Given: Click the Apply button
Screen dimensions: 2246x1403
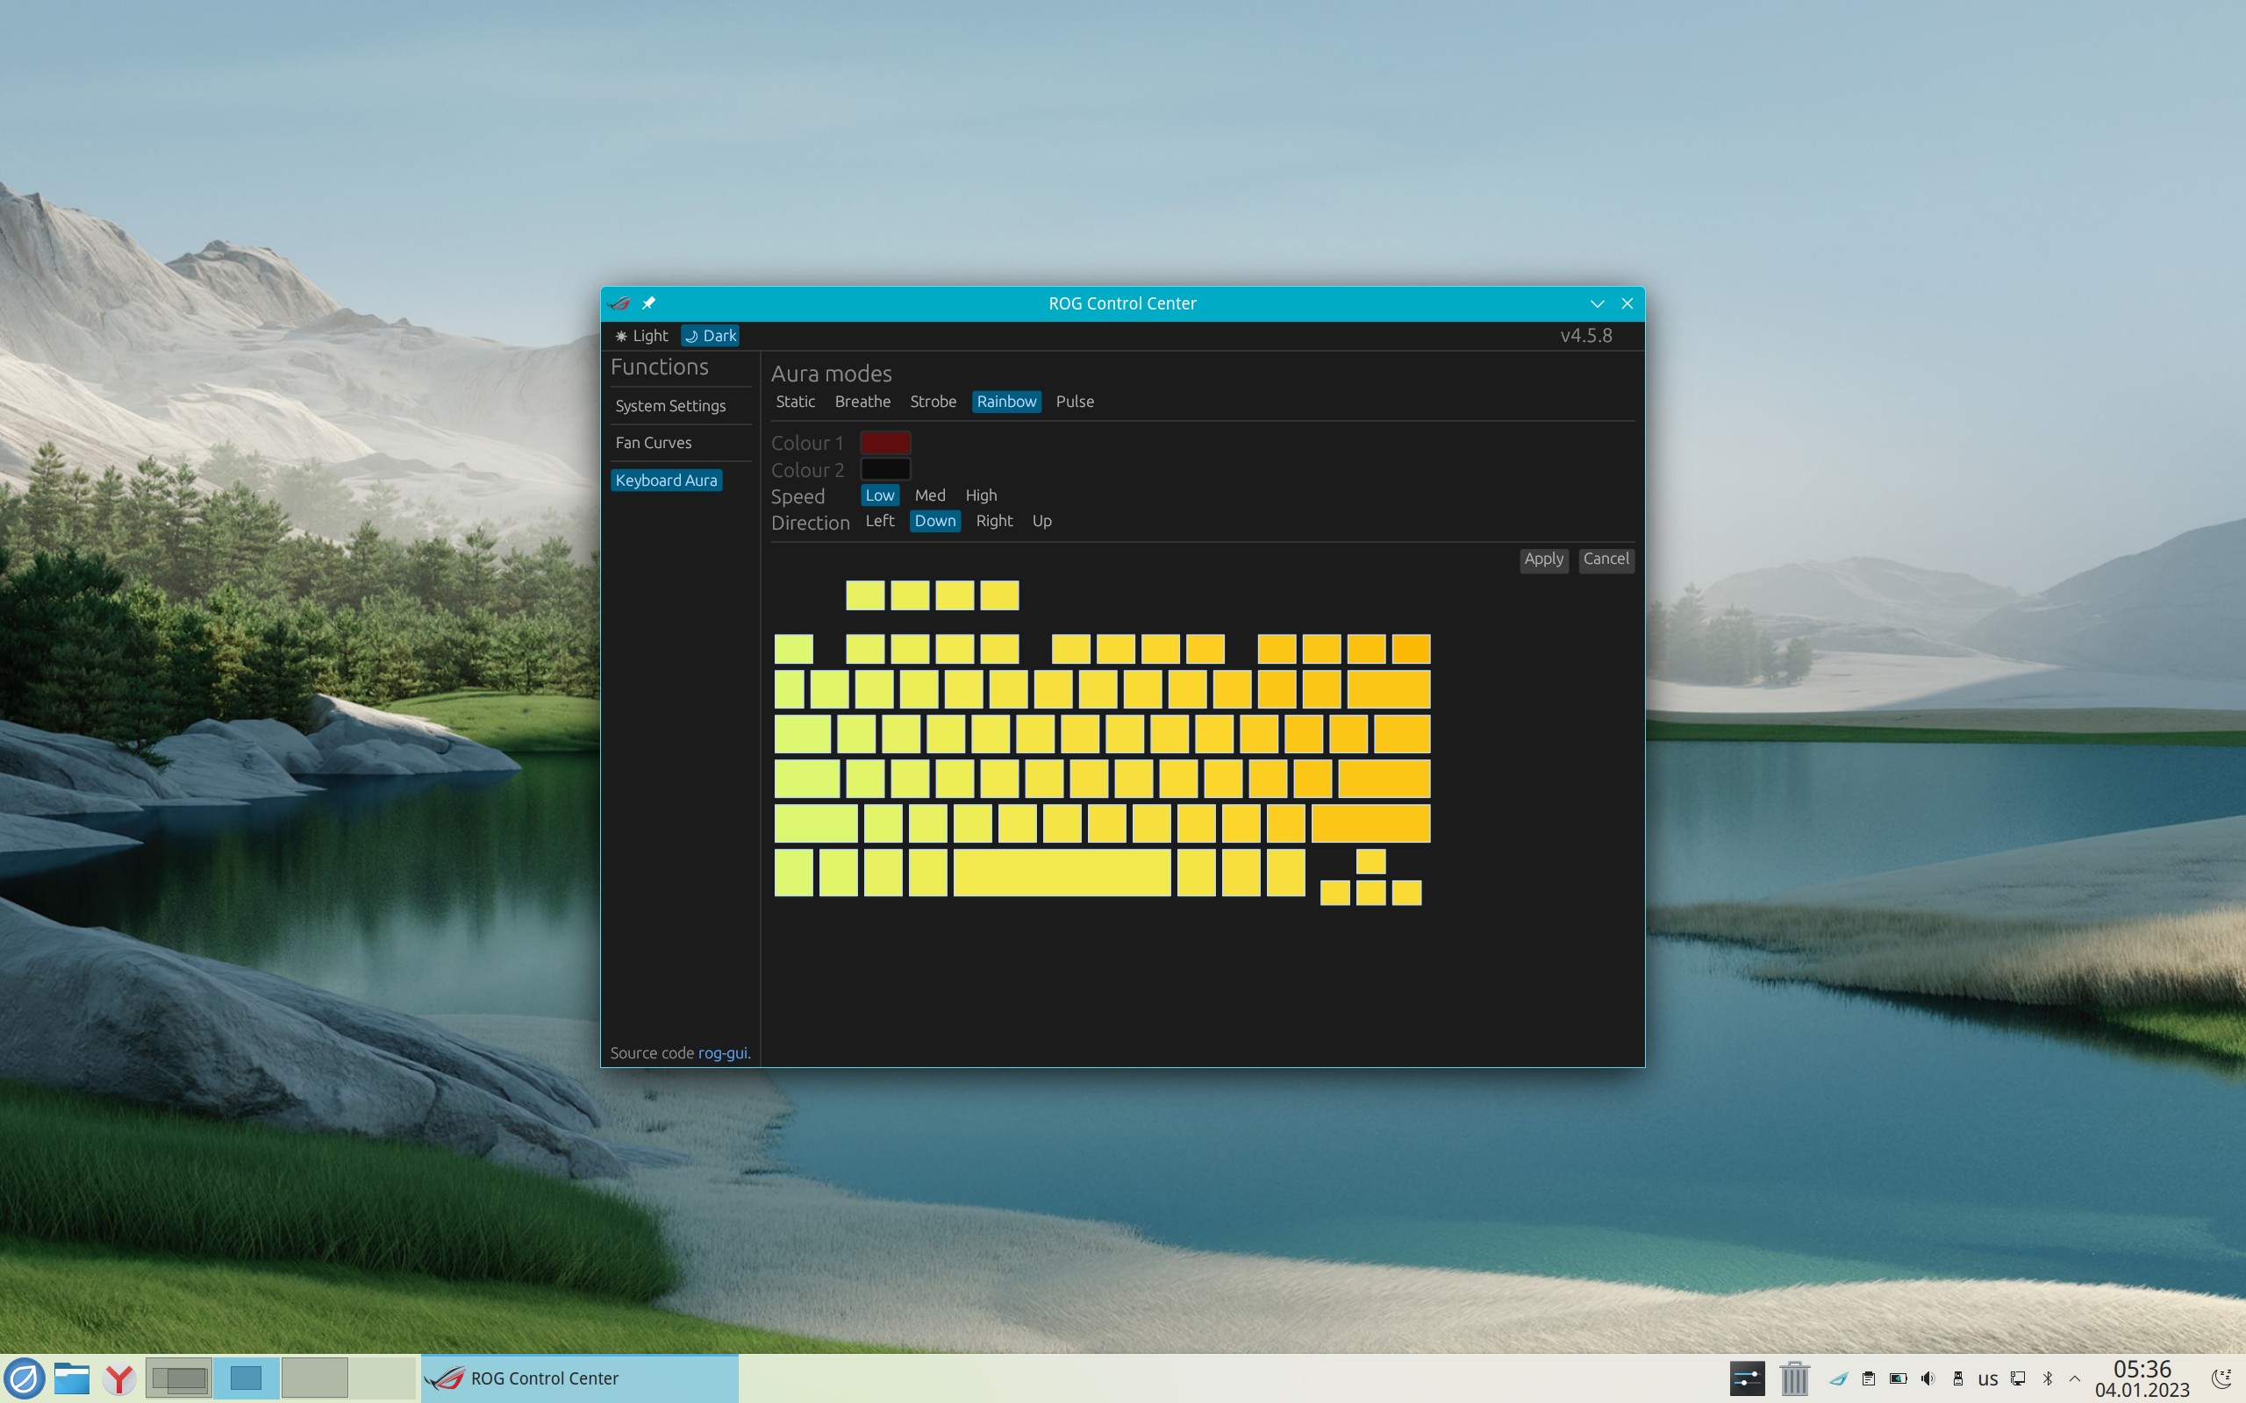Looking at the screenshot, I should (x=1543, y=559).
